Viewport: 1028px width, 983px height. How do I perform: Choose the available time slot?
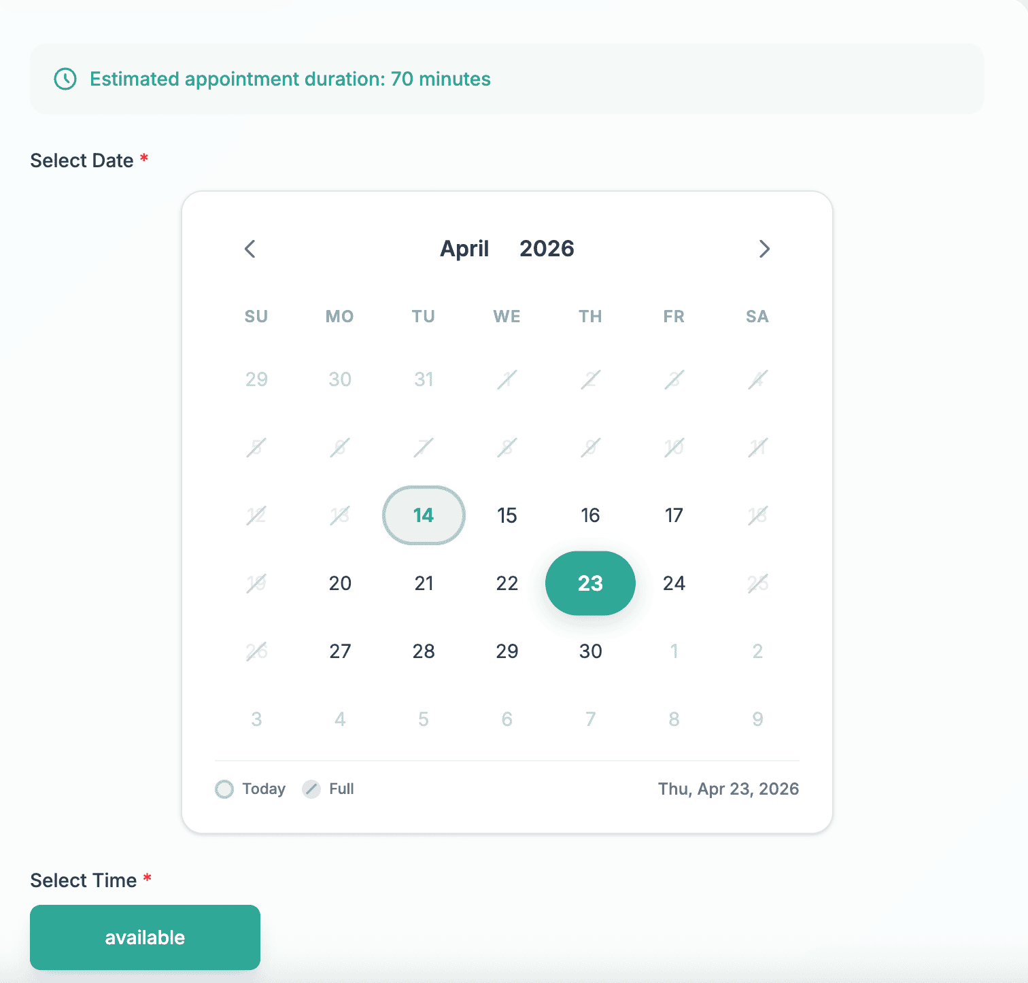click(145, 937)
